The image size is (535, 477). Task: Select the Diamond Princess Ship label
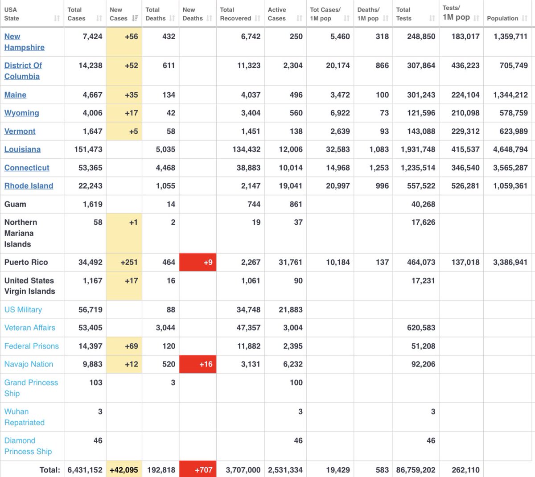point(28,446)
